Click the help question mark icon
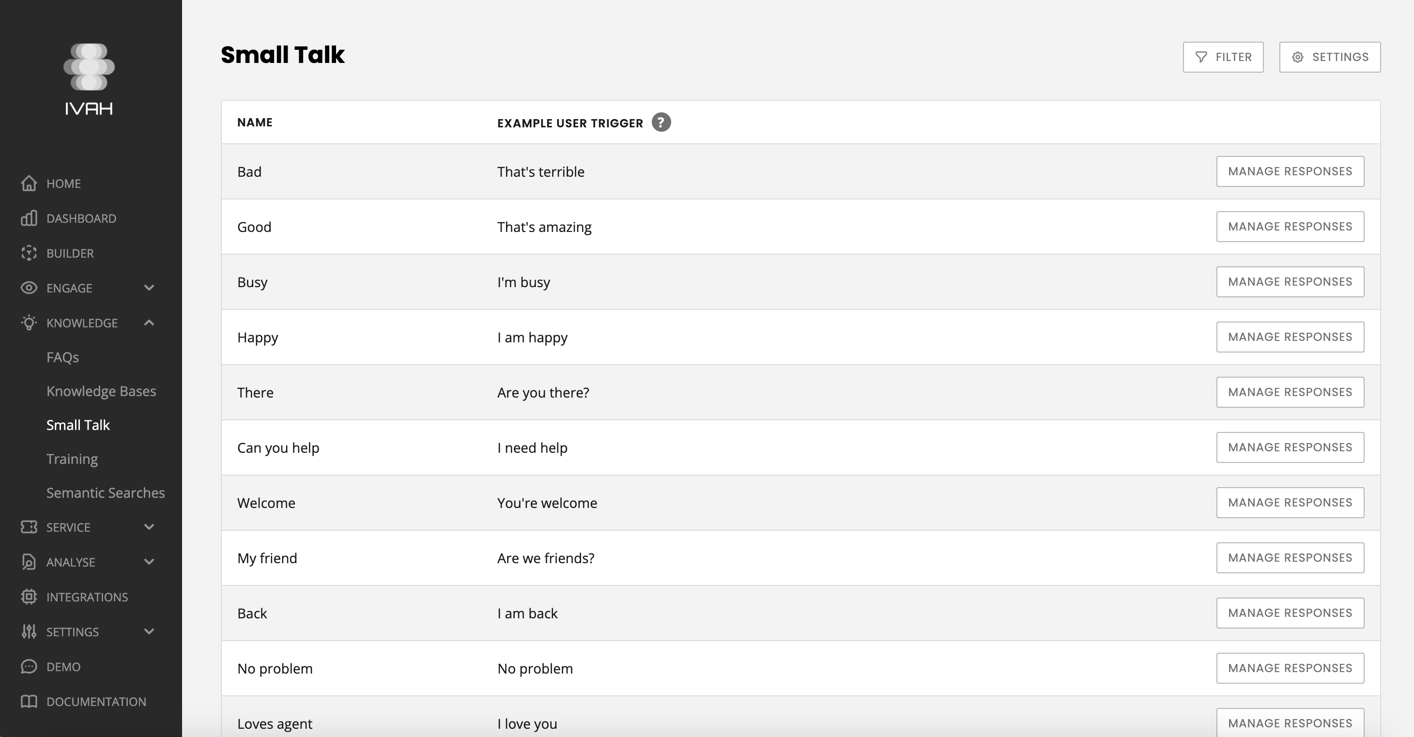Image resolution: width=1414 pixels, height=737 pixels. (x=661, y=123)
